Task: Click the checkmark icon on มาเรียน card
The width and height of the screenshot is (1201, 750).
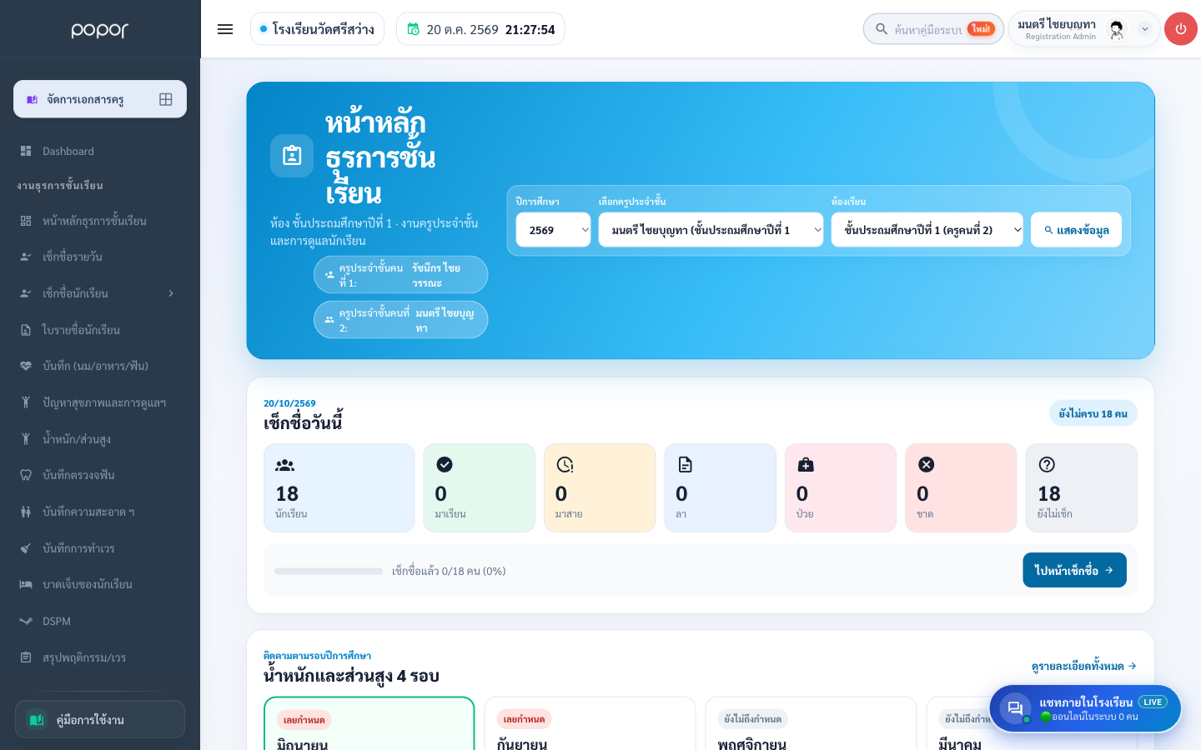Action: (445, 464)
